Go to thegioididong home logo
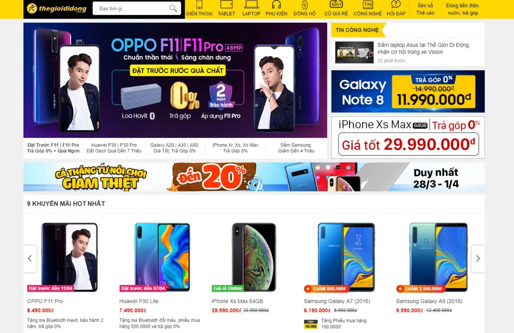Viewport: 514px width, 333px height. tap(57, 8)
